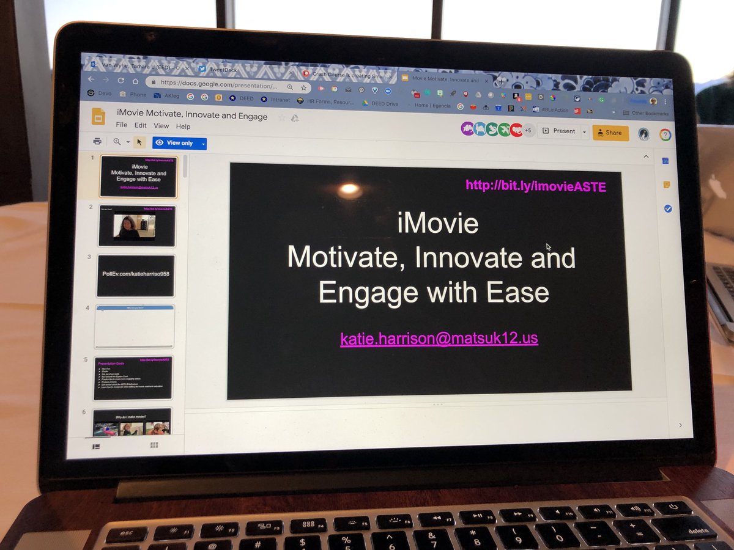
Task: Click the speaker notes divider handle
Action: [x=437, y=405]
